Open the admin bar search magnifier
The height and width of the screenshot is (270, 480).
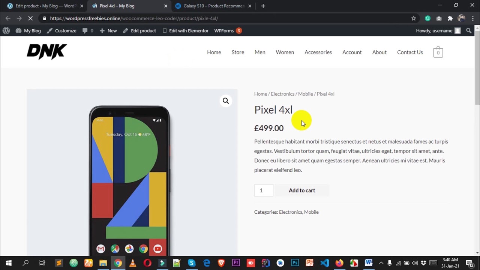[469, 31]
